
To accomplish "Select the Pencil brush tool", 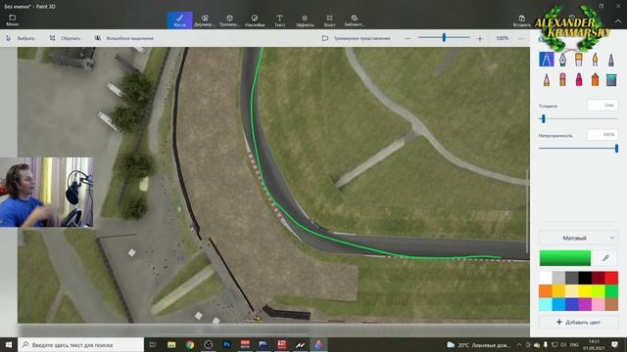I will click(547, 79).
